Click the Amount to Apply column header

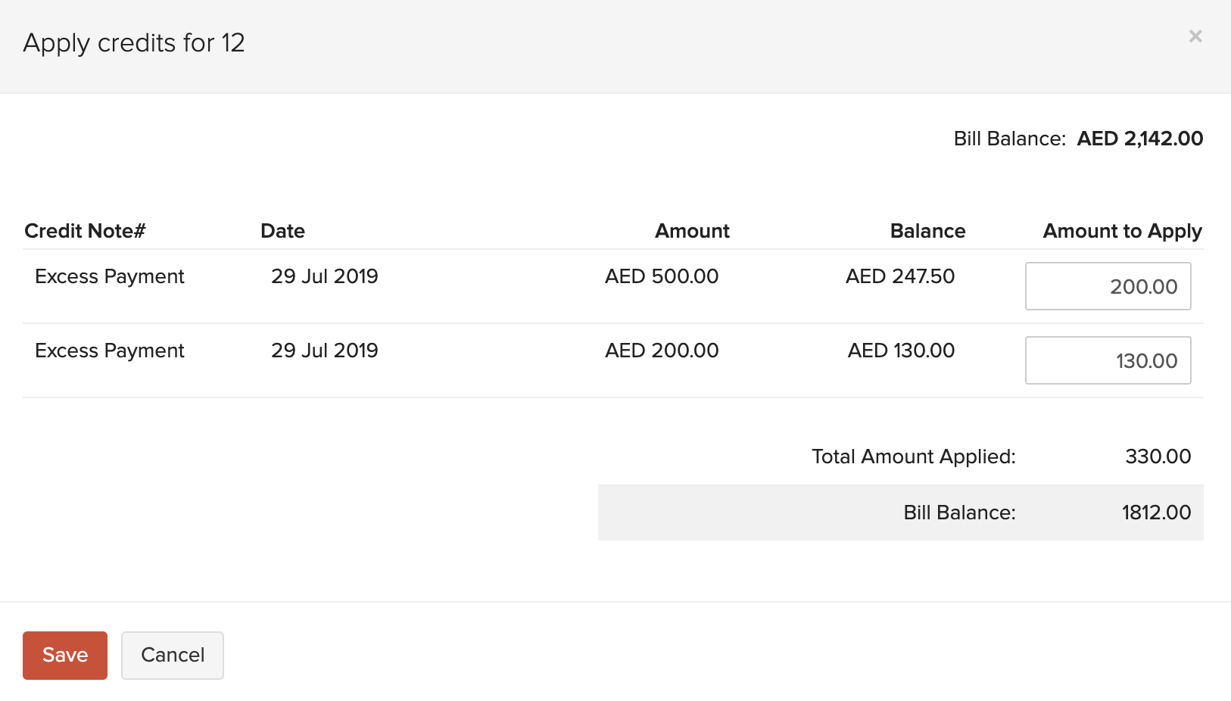pos(1122,231)
